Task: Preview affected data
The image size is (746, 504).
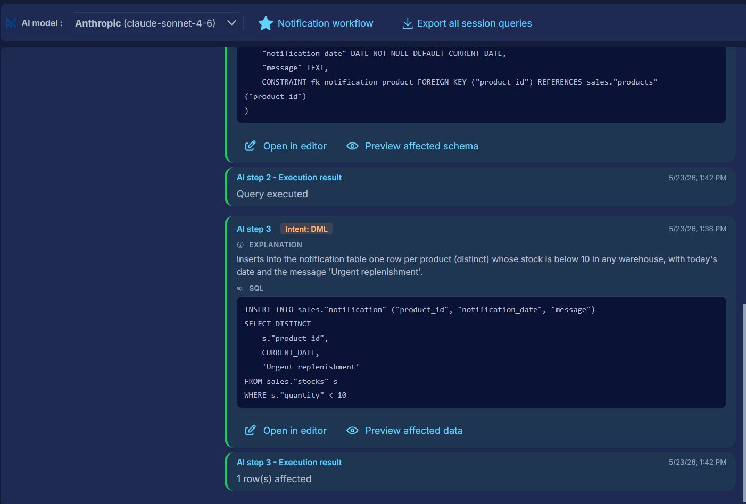Action: pos(414,431)
